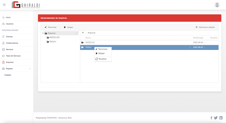
Task: Select the first folder row in file list
Action: coord(149,42)
